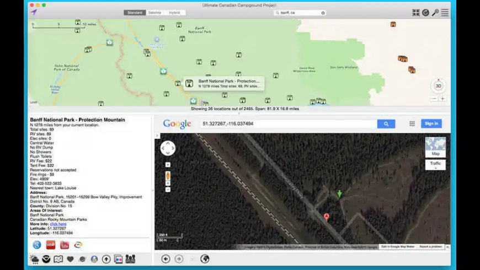Click the green arrow marker on satellite map
The width and height of the screenshot is (480, 270).
(339, 193)
